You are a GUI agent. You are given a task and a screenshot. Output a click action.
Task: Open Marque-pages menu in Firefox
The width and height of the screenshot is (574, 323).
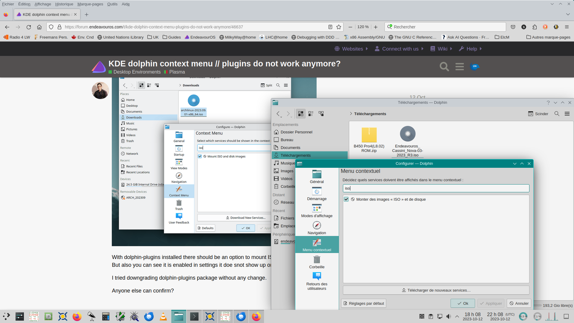tap(90, 4)
